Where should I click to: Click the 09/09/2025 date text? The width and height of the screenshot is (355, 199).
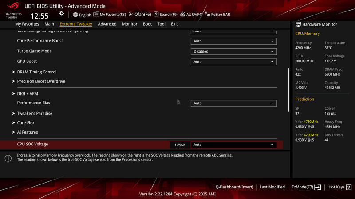click(x=14, y=14)
